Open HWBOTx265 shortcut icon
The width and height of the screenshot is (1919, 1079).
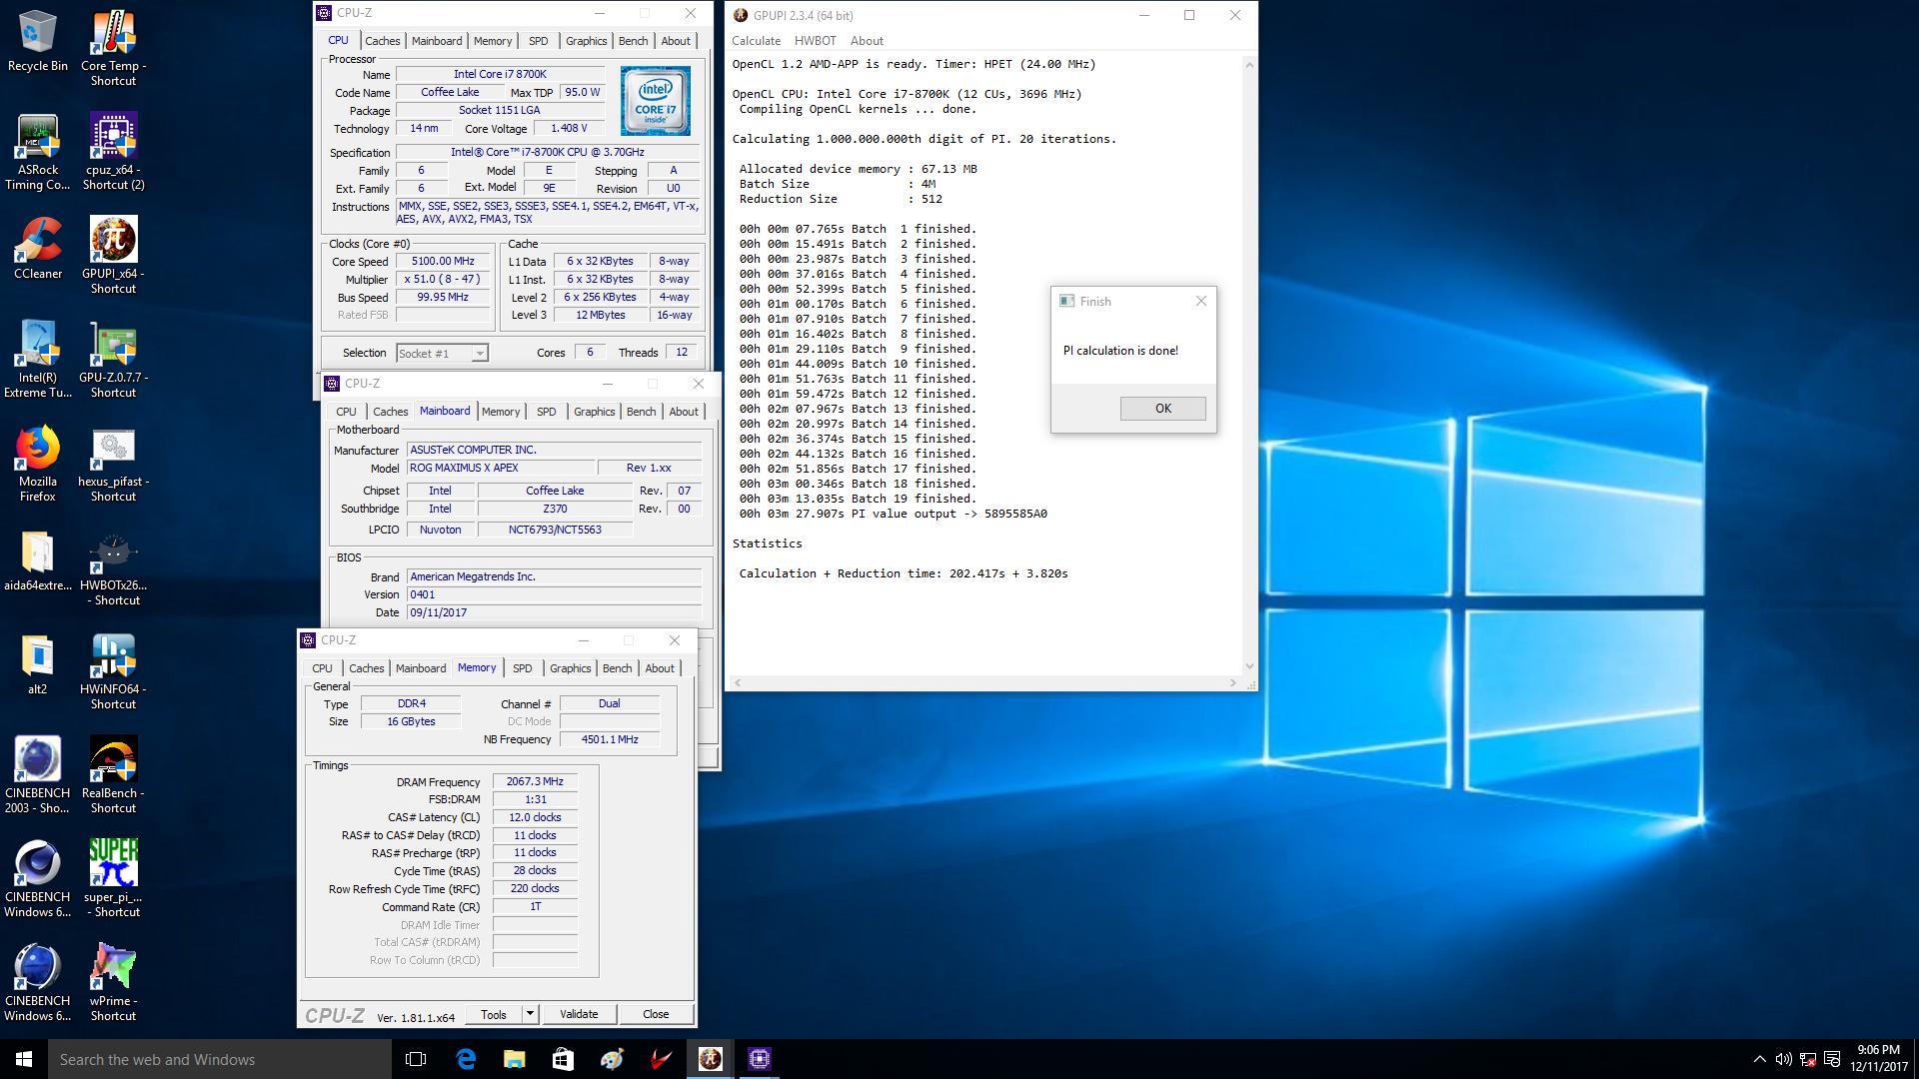pyautogui.click(x=113, y=567)
